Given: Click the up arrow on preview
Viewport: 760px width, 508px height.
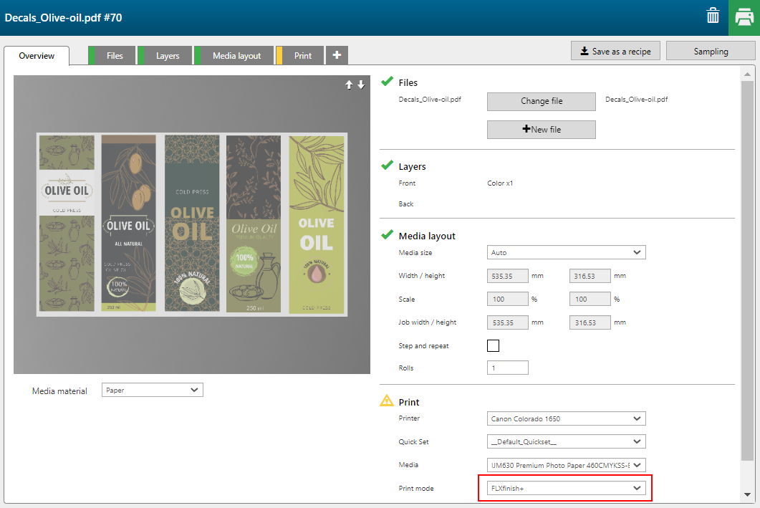Looking at the screenshot, I should (349, 85).
